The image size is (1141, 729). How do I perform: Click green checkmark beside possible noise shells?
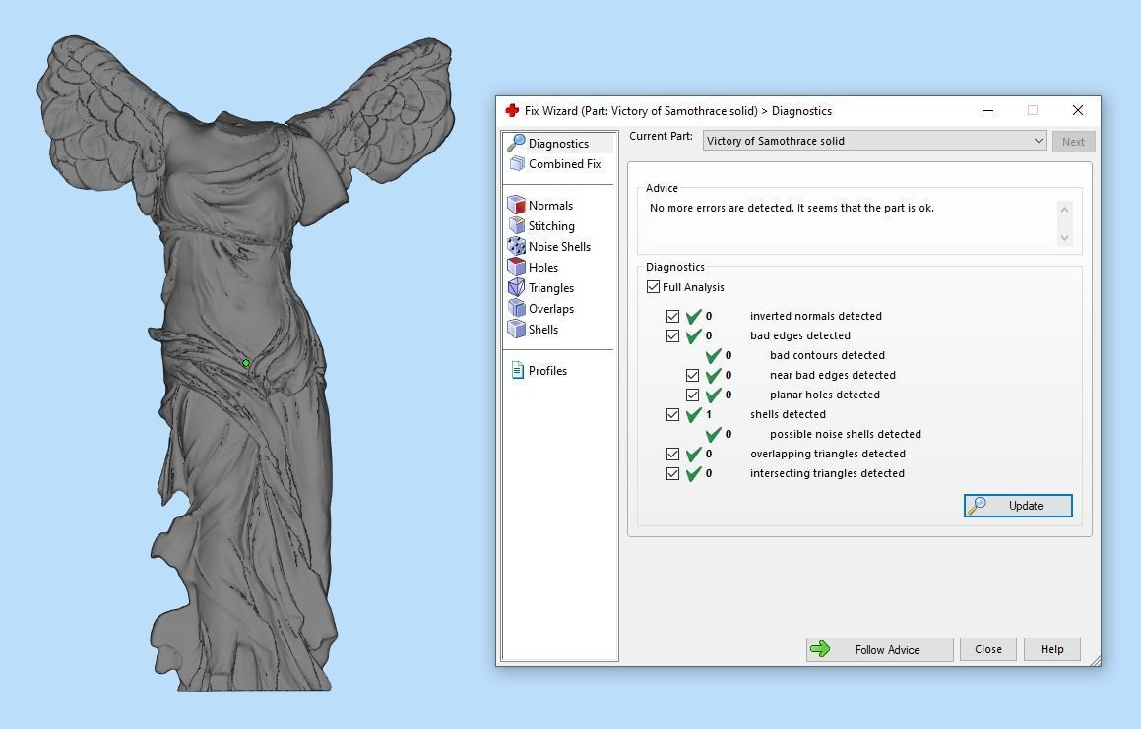713,434
